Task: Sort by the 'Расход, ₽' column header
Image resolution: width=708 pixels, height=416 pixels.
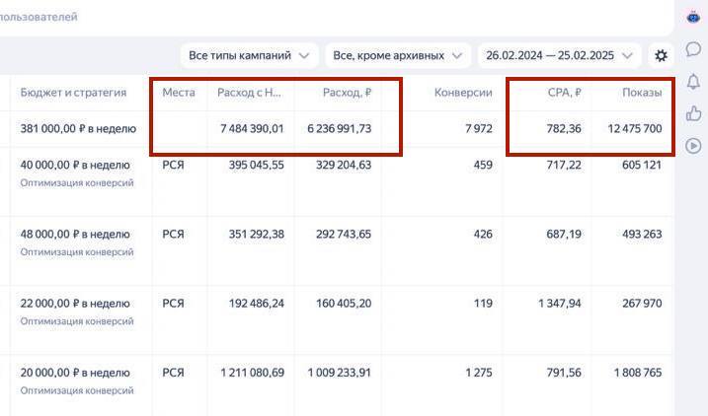Action: point(347,93)
